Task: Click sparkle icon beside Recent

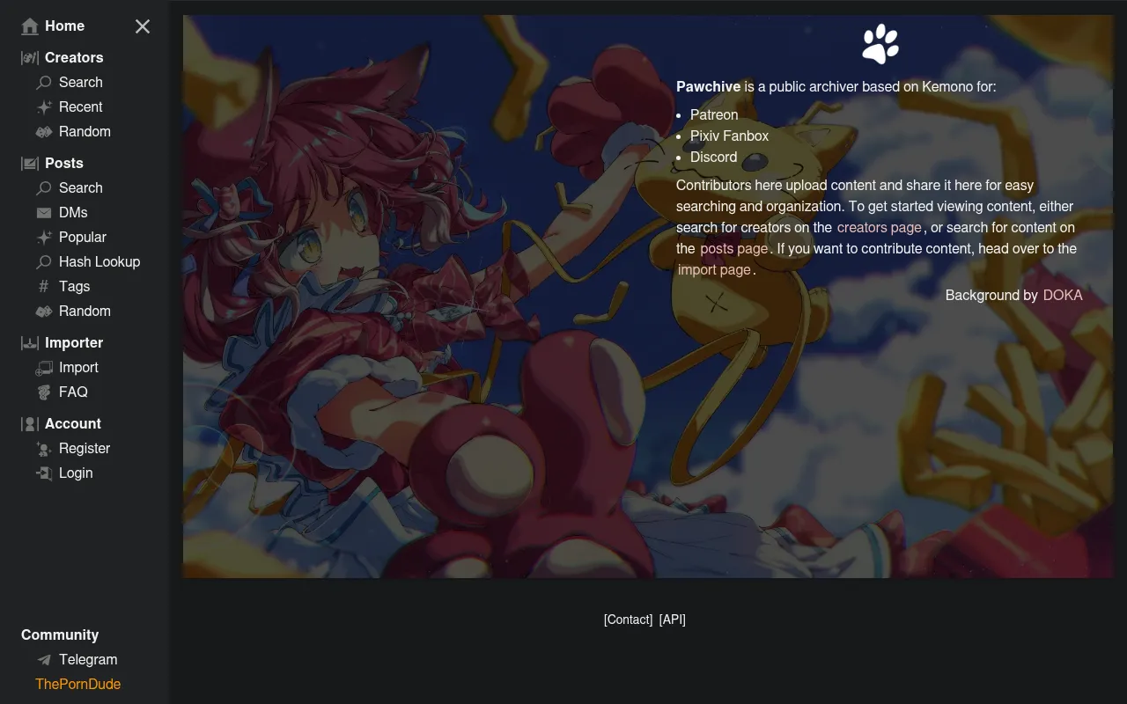Action: coord(44,107)
